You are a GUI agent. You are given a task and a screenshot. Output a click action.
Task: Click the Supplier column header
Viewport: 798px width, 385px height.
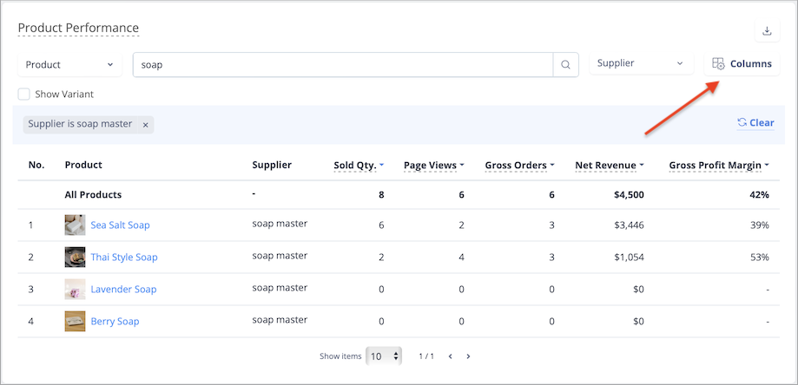coord(272,165)
